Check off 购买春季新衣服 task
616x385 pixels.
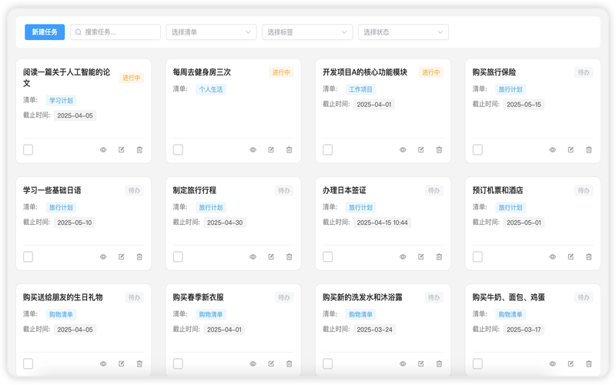pyautogui.click(x=178, y=363)
